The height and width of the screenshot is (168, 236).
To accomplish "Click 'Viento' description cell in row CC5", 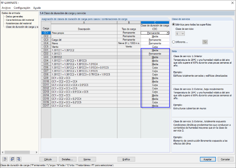I will 84,47.
